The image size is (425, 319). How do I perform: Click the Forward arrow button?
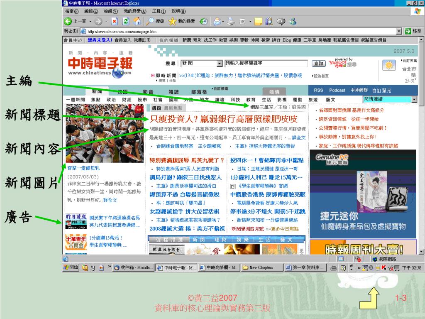98,22
